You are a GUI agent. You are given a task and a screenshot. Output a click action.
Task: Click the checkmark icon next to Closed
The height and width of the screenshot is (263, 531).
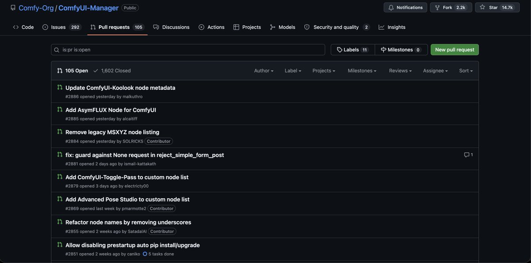coord(96,70)
